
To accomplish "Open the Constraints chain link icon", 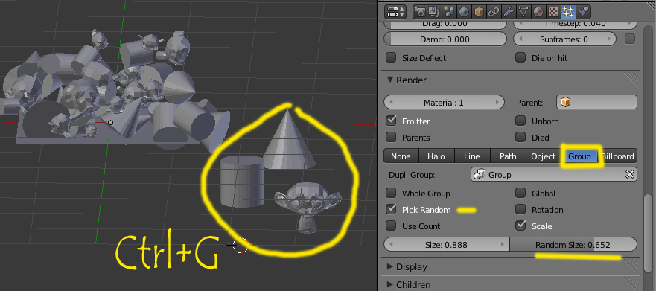I will click(494, 12).
